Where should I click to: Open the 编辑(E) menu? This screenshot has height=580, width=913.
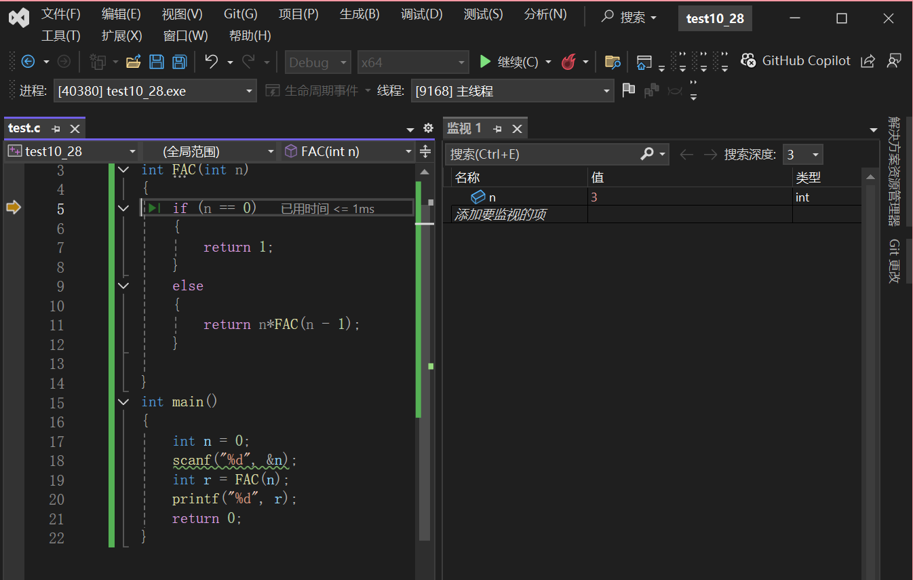[121, 14]
